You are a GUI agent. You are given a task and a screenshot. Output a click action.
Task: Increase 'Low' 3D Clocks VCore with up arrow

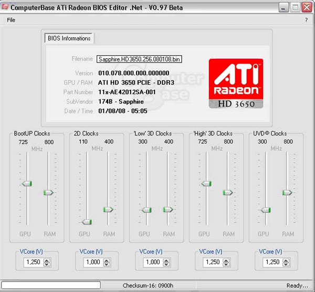(x=166, y=260)
